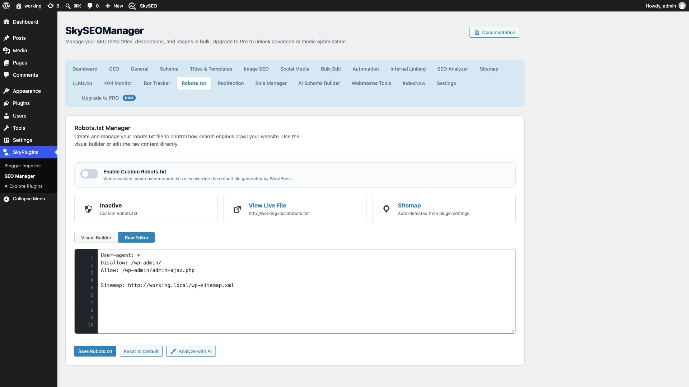Image resolution: width=689 pixels, height=387 pixels.
Task: Open the search magnifier icon
Action: (68, 6)
